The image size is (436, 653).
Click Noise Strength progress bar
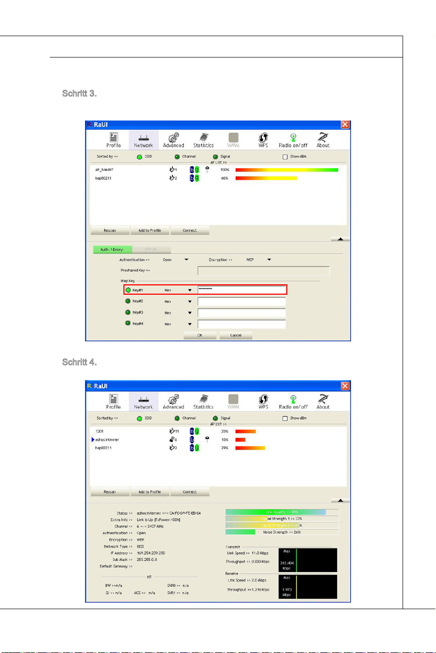pos(282,532)
